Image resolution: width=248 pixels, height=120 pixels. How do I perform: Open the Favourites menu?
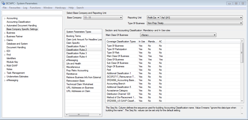(15, 8)
